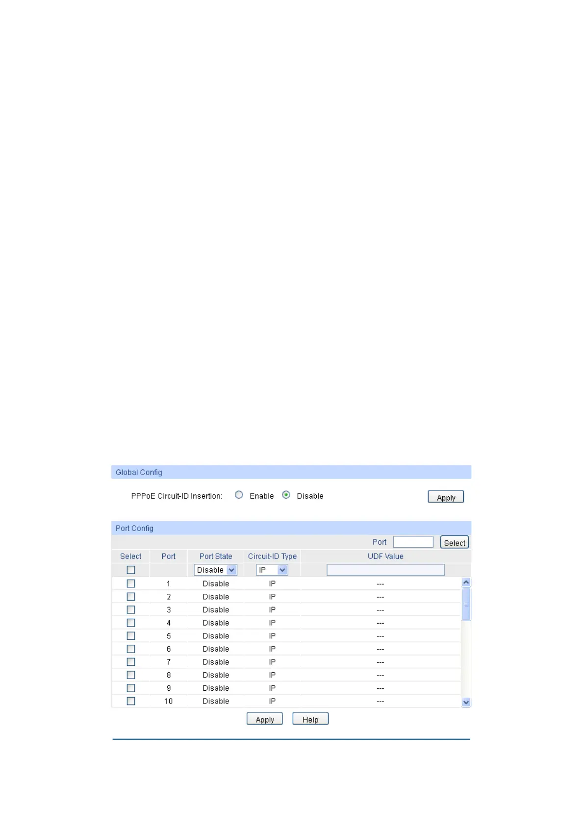Click the Disable state cell for port 8
This screenshot has height=825, width=584.
[x=216, y=675]
